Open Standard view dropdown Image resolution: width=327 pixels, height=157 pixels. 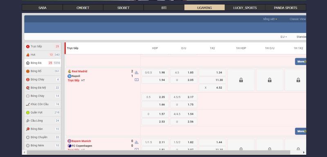click(x=301, y=37)
